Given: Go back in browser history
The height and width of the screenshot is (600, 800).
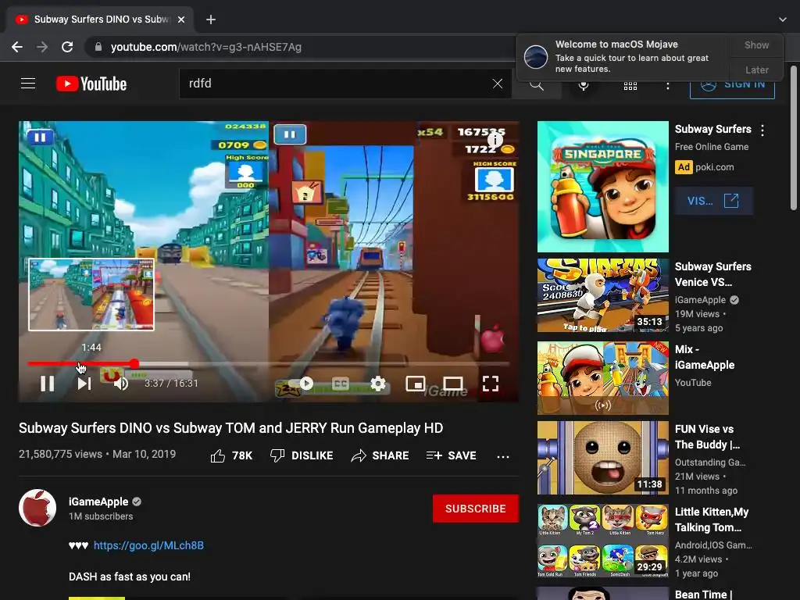Looking at the screenshot, I should tap(17, 47).
